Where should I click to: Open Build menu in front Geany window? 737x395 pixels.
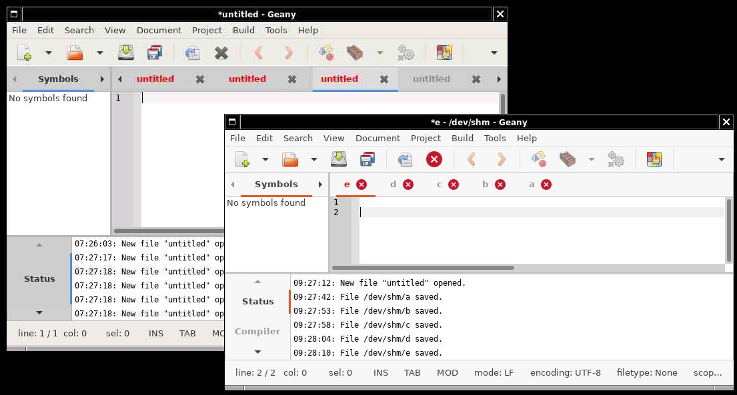(x=462, y=138)
